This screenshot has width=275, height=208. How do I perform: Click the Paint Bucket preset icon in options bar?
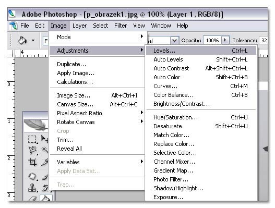22,40
